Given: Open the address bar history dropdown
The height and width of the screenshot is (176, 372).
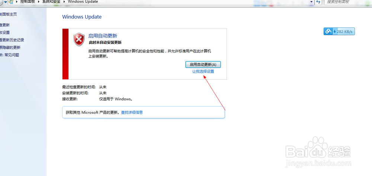Looking at the screenshot, I should point(311,2).
